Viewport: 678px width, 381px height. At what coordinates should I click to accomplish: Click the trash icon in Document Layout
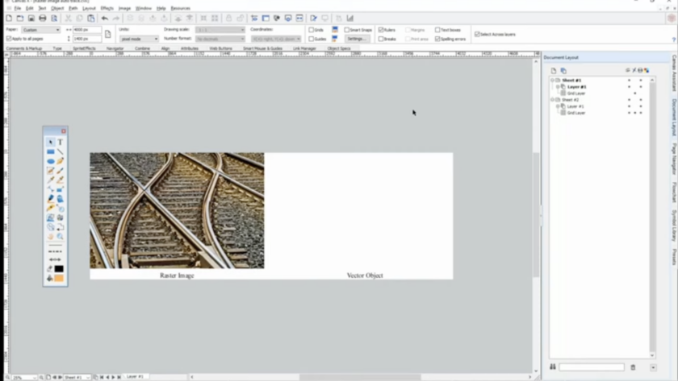click(x=633, y=367)
